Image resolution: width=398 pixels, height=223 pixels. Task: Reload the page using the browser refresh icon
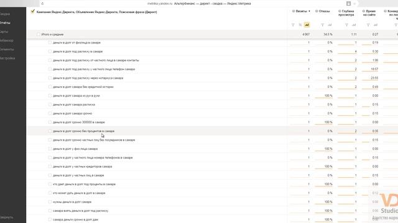point(42,4)
